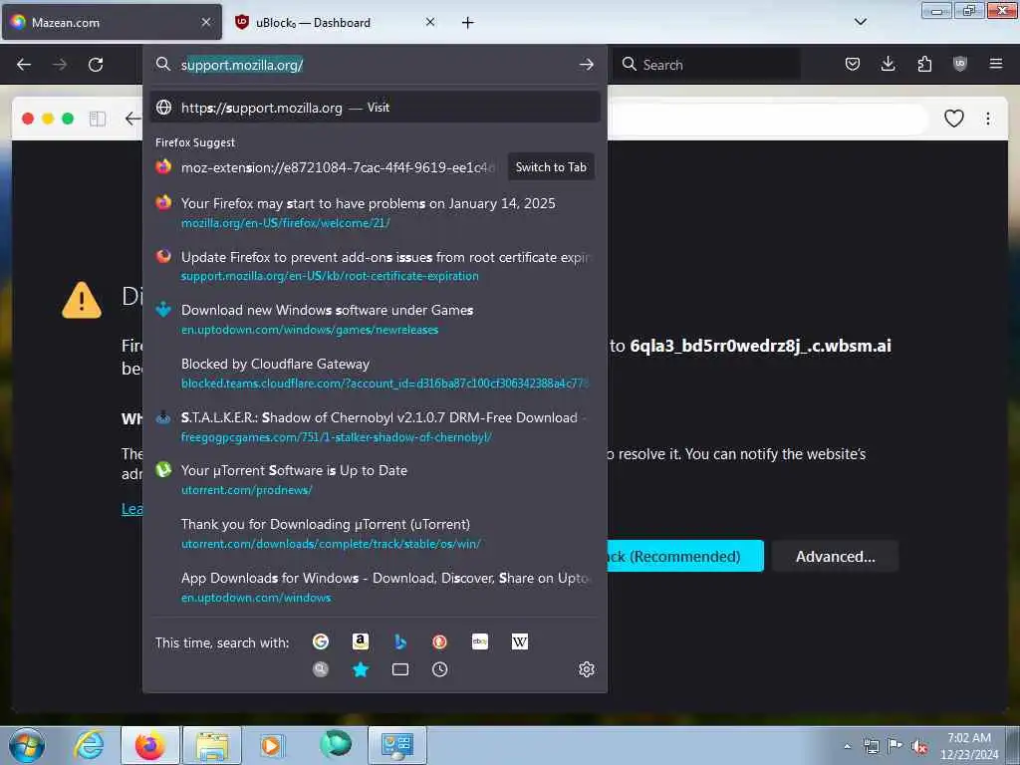Image resolution: width=1020 pixels, height=765 pixels.
Task: Open the Extensions puzzle-piece menu
Action: [924, 64]
